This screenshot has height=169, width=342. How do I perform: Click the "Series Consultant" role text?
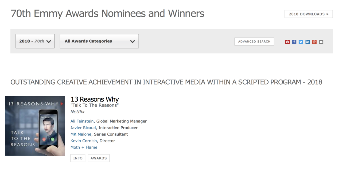click(111, 134)
